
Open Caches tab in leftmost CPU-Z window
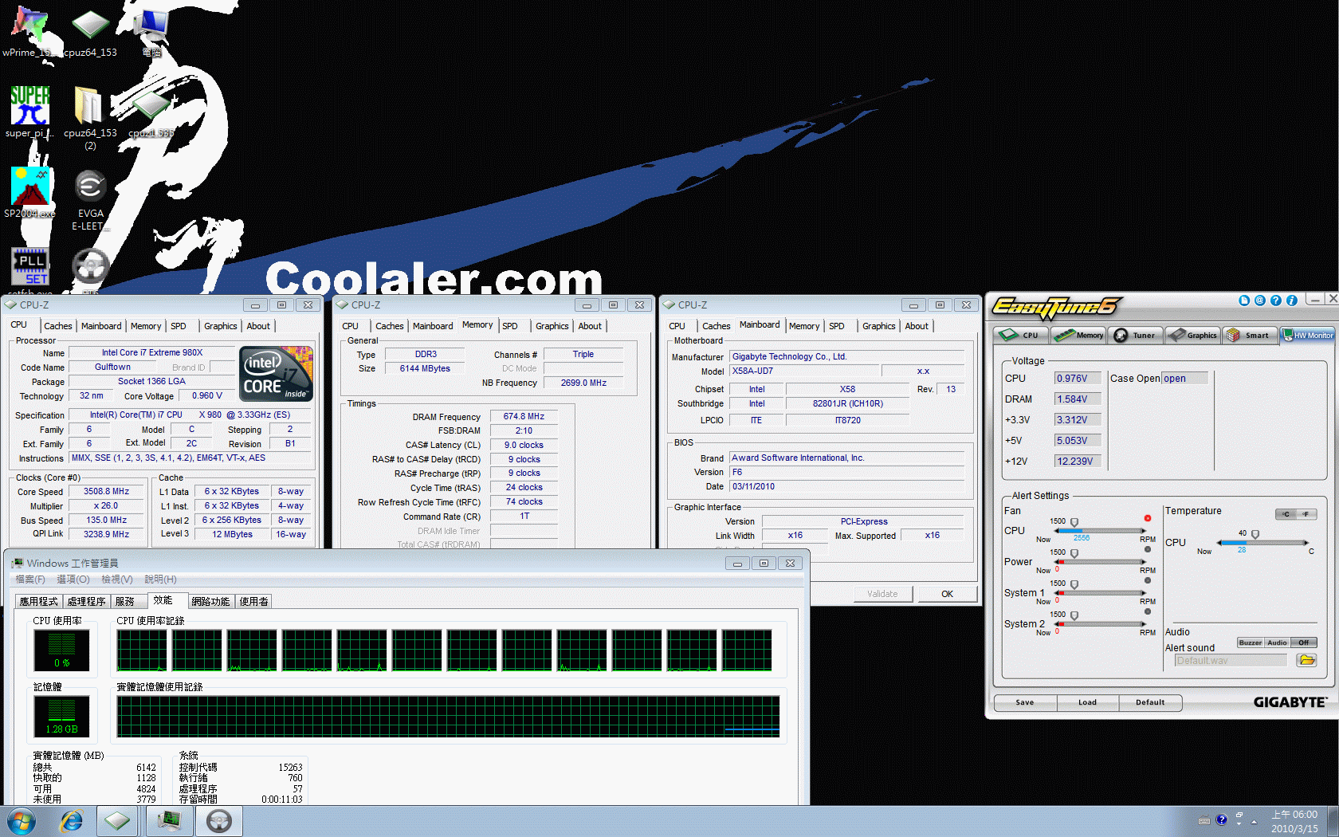57,326
